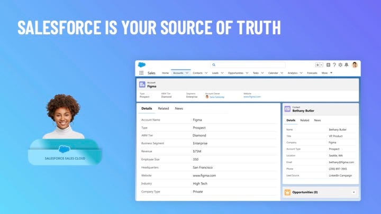Select the contact panel Details tab
Image resolution: width=381 pixels, height=214 pixels.
pos(291,120)
